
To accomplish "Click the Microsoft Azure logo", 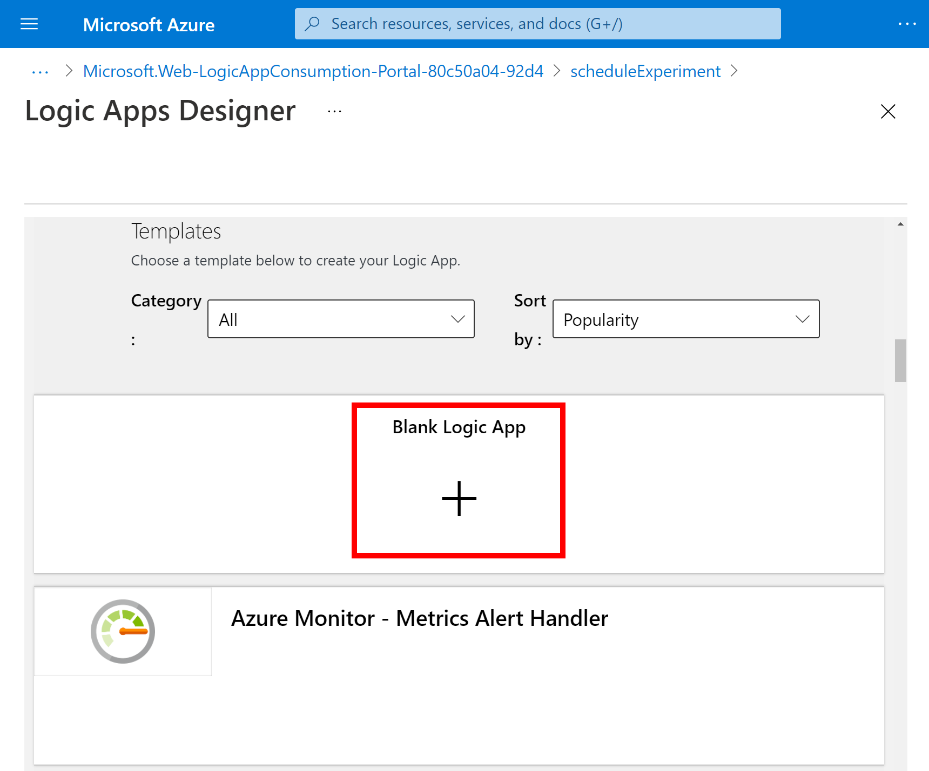I will click(149, 24).
